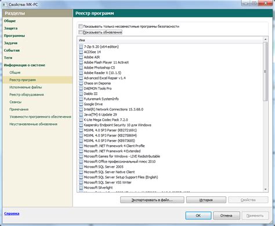Viewport: 275px width, 226px height.
Task: Click the icon of Adobe Reader X (10.1.5)
Action: click(81, 73)
